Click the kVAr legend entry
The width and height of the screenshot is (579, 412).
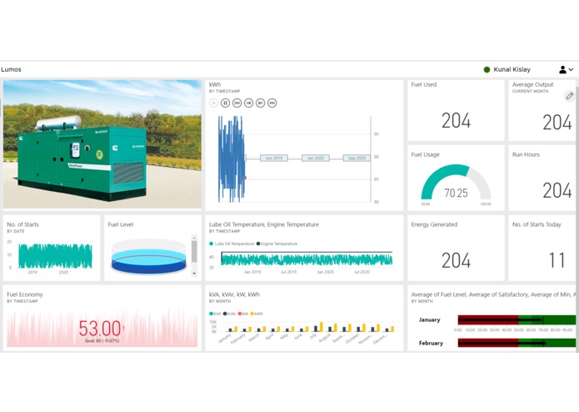[x=229, y=314]
